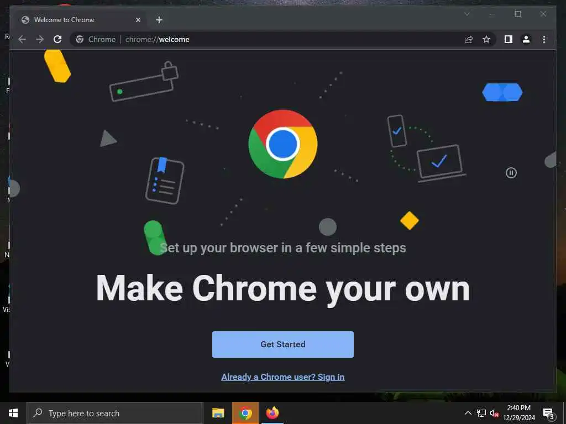
Task: Go back using the browser back arrow
Action: 22,39
